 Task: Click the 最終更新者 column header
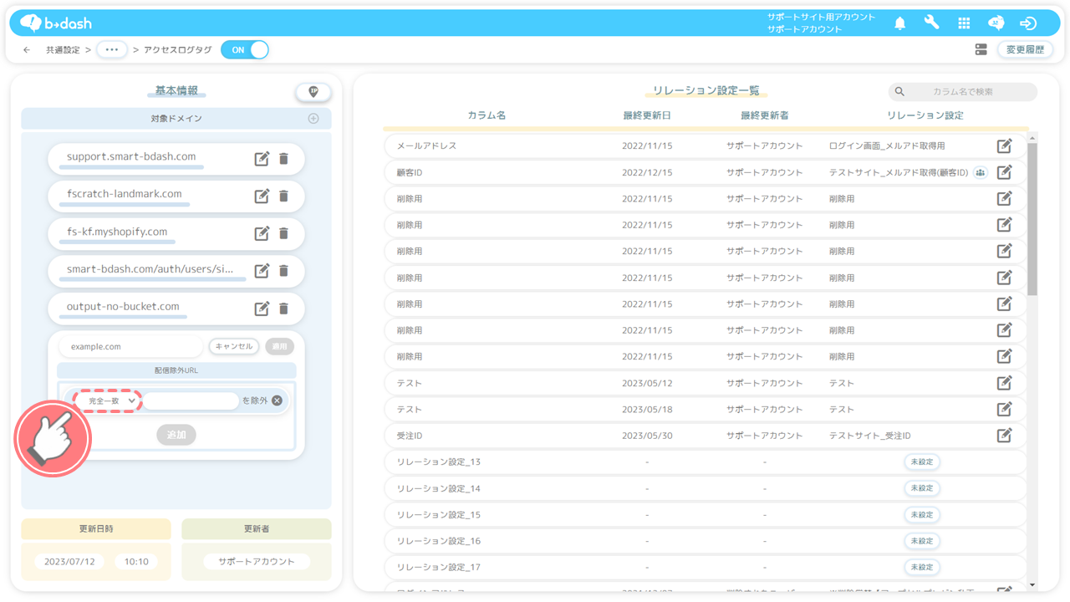coord(764,115)
